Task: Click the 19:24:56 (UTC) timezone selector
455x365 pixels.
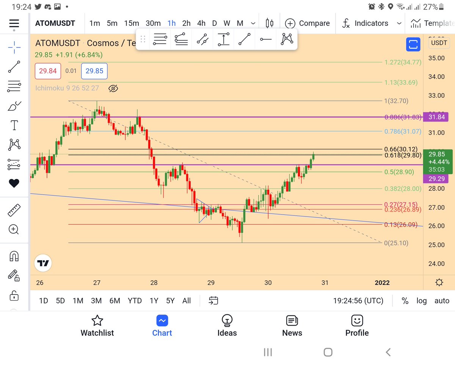Action: (x=358, y=301)
